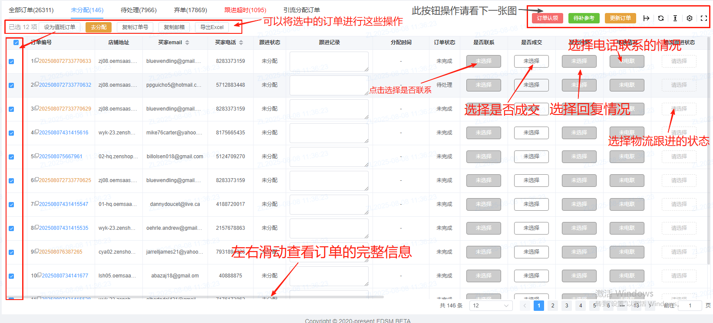Open the 弃单(17869) tab

[190, 10]
